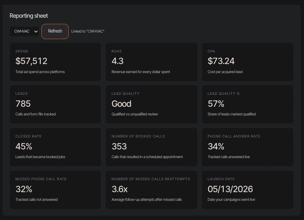Image resolution: width=304 pixels, height=220 pixels.
Task: Select NUMBER OF MISSED CALLS REATTEMPTS label
Action: [x=151, y=179]
